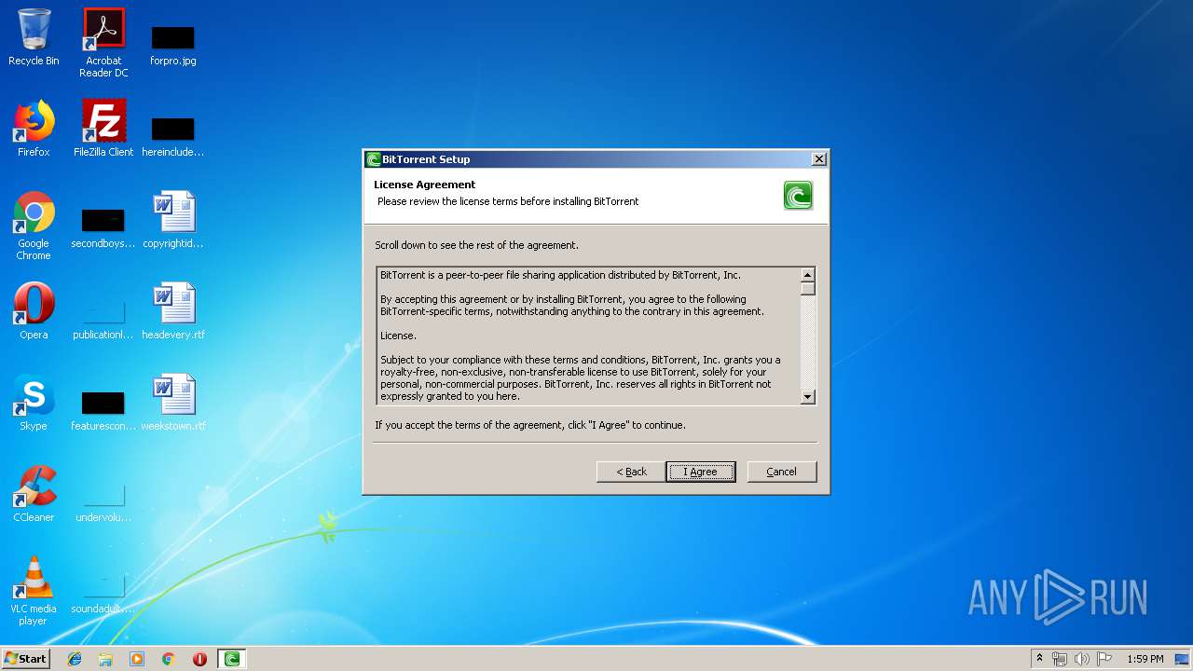Click license scrollbar up arrow
The width and height of the screenshot is (1193, 671).
point(808,275)
